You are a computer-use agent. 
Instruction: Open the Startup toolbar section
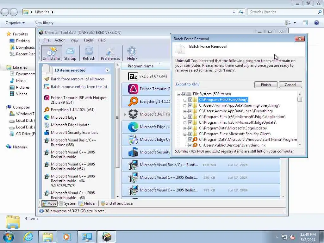tap(70, 53)
